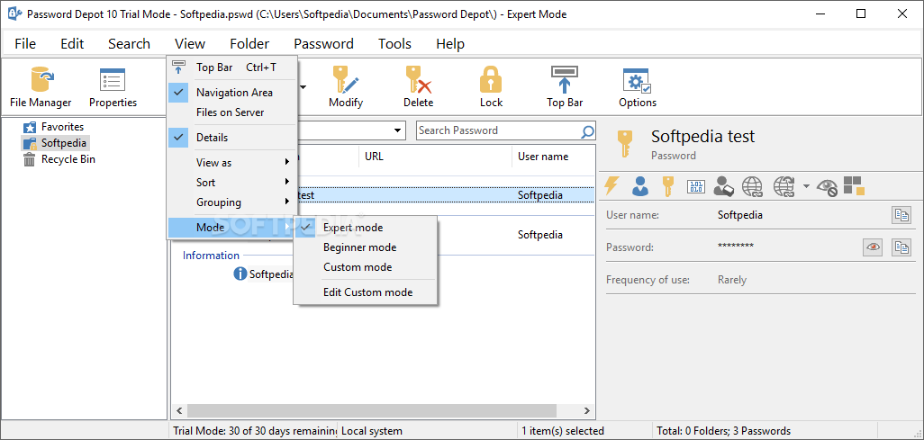This screenshot has height=440, width=924.
Task: Open the File Manager toolbar button
Action: [x=41, y=87]
